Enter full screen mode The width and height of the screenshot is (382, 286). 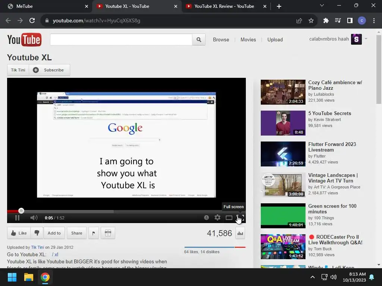pyautogui.click(x=240, y=217)
